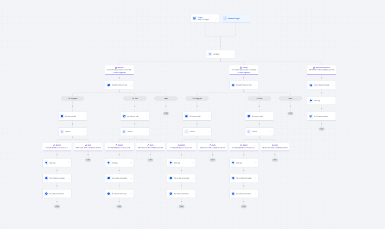Viewport: 385px width, 229px height.
Task: Click the Mon-Sat branch fork icon
Action: [116, 68]
